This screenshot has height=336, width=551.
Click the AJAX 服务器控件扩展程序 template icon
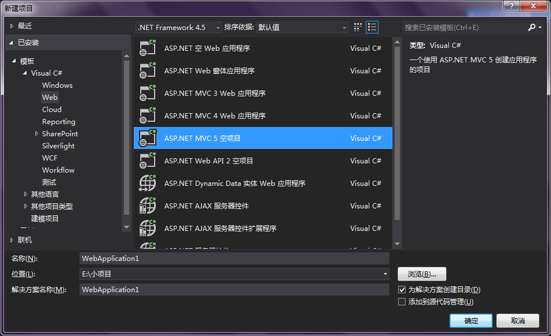point(148,228)
